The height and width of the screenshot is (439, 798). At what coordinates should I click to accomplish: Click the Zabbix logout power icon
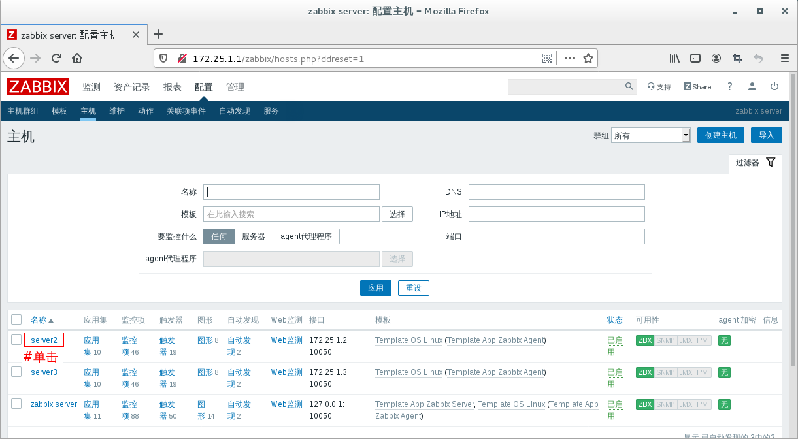point(774,86)
